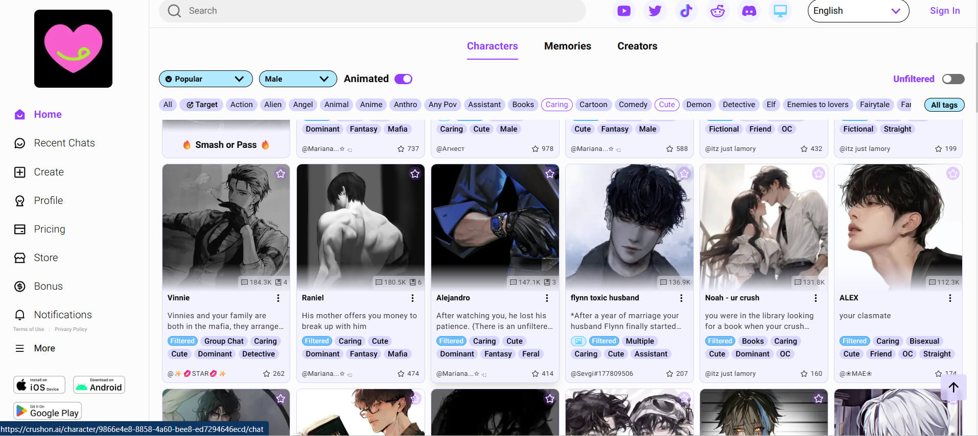This screenshot has width=978, height=436.
Task: Open three-dot menu for Raniel
Action: coord(412,298)
